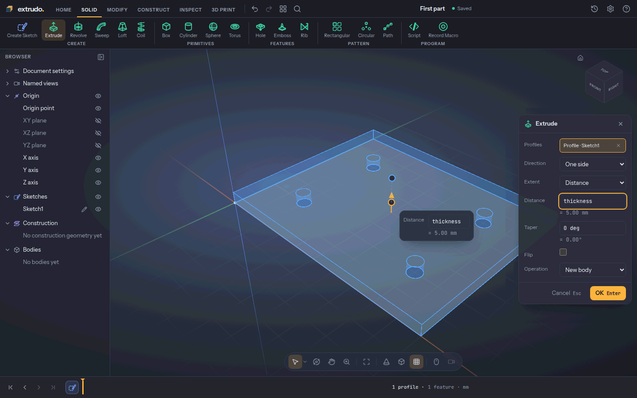Viewport: 637px width, 398px height.
Task: Open the Circular pattern tool
Action: (x=366, y=30)
